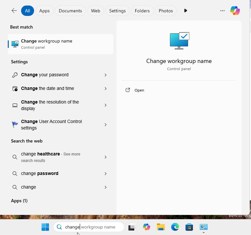Open the Windows Start menu
The width and height of the screenshot is (251, 235).
point(45,227)
